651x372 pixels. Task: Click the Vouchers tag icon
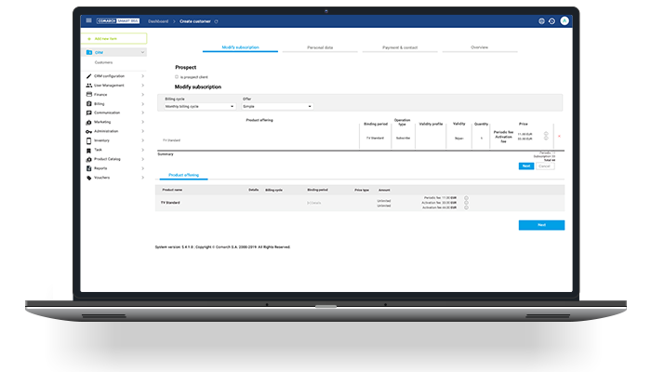pos(87,177)
